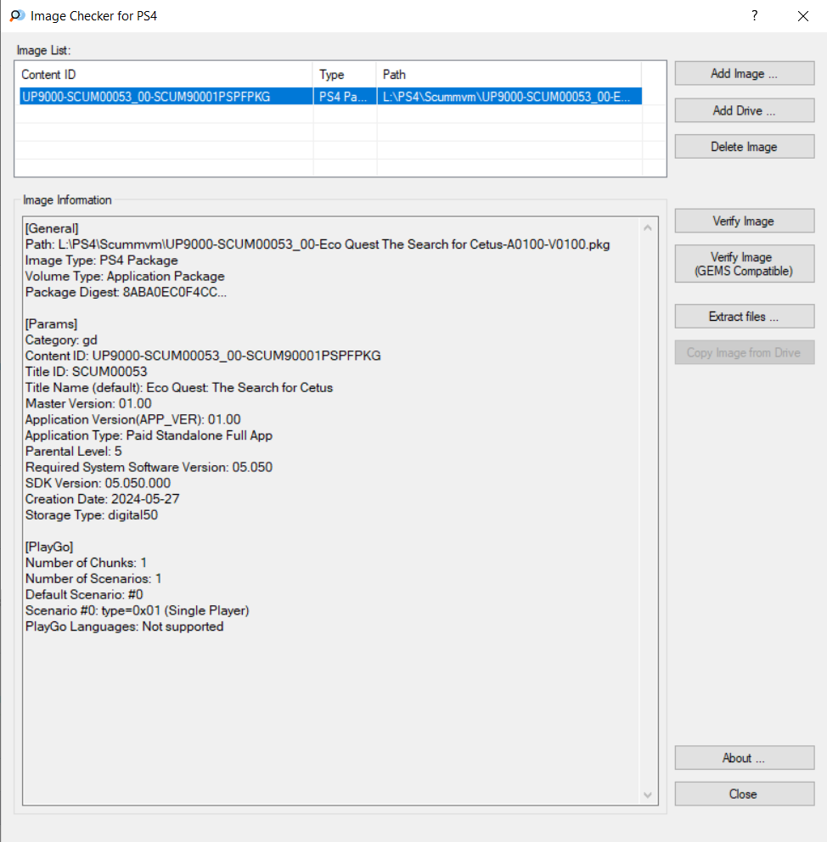Click the 'Number of Chunks: 1' line
827x842 pixels.
(x=86, y=563)
